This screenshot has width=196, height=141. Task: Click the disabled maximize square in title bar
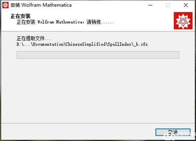point(168,5)
